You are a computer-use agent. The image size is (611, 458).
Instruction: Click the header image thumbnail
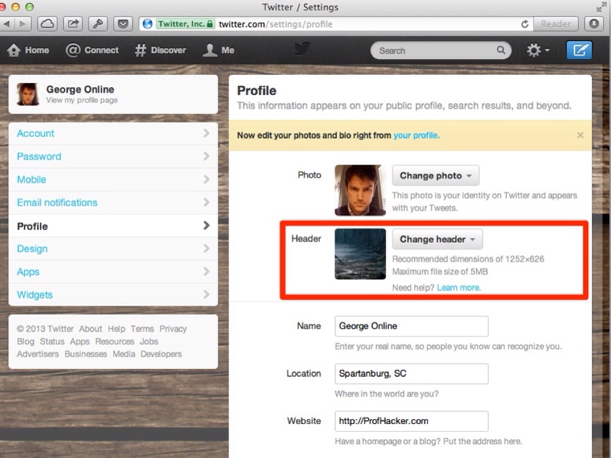click(360, 254)
